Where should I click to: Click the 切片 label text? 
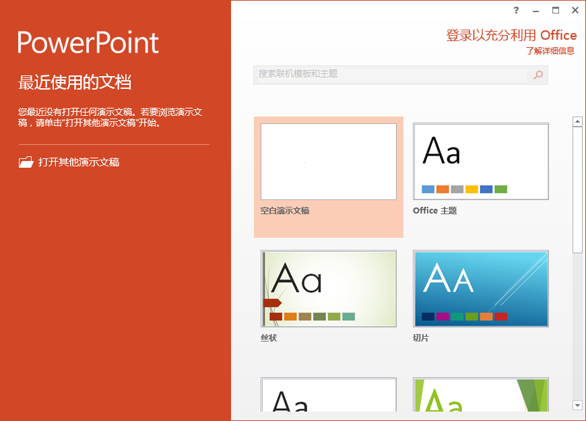(421, 338)
